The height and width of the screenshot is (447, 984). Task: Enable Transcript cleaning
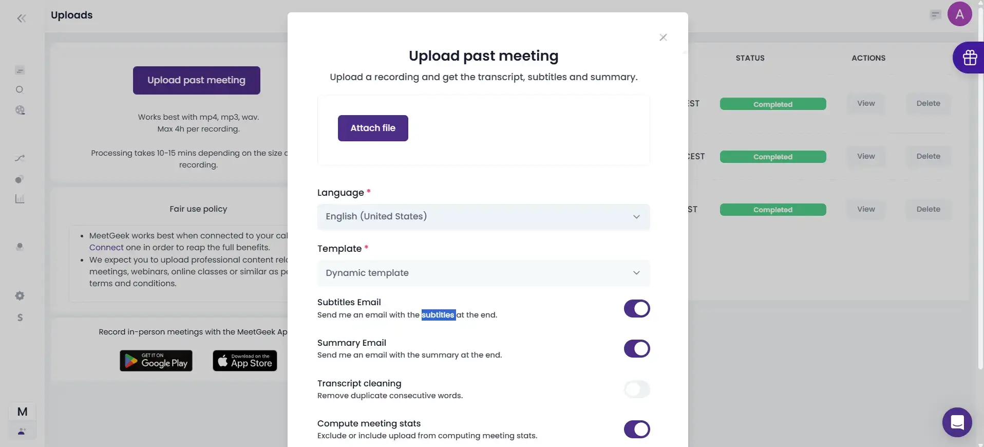pos(636,389)
